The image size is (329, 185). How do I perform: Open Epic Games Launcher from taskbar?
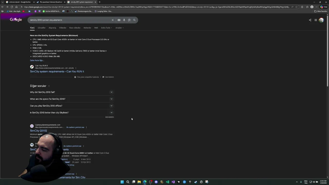point(190,182)
